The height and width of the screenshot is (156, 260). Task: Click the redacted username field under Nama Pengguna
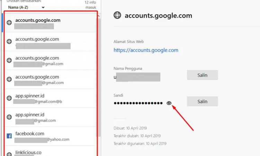(137, 77)
